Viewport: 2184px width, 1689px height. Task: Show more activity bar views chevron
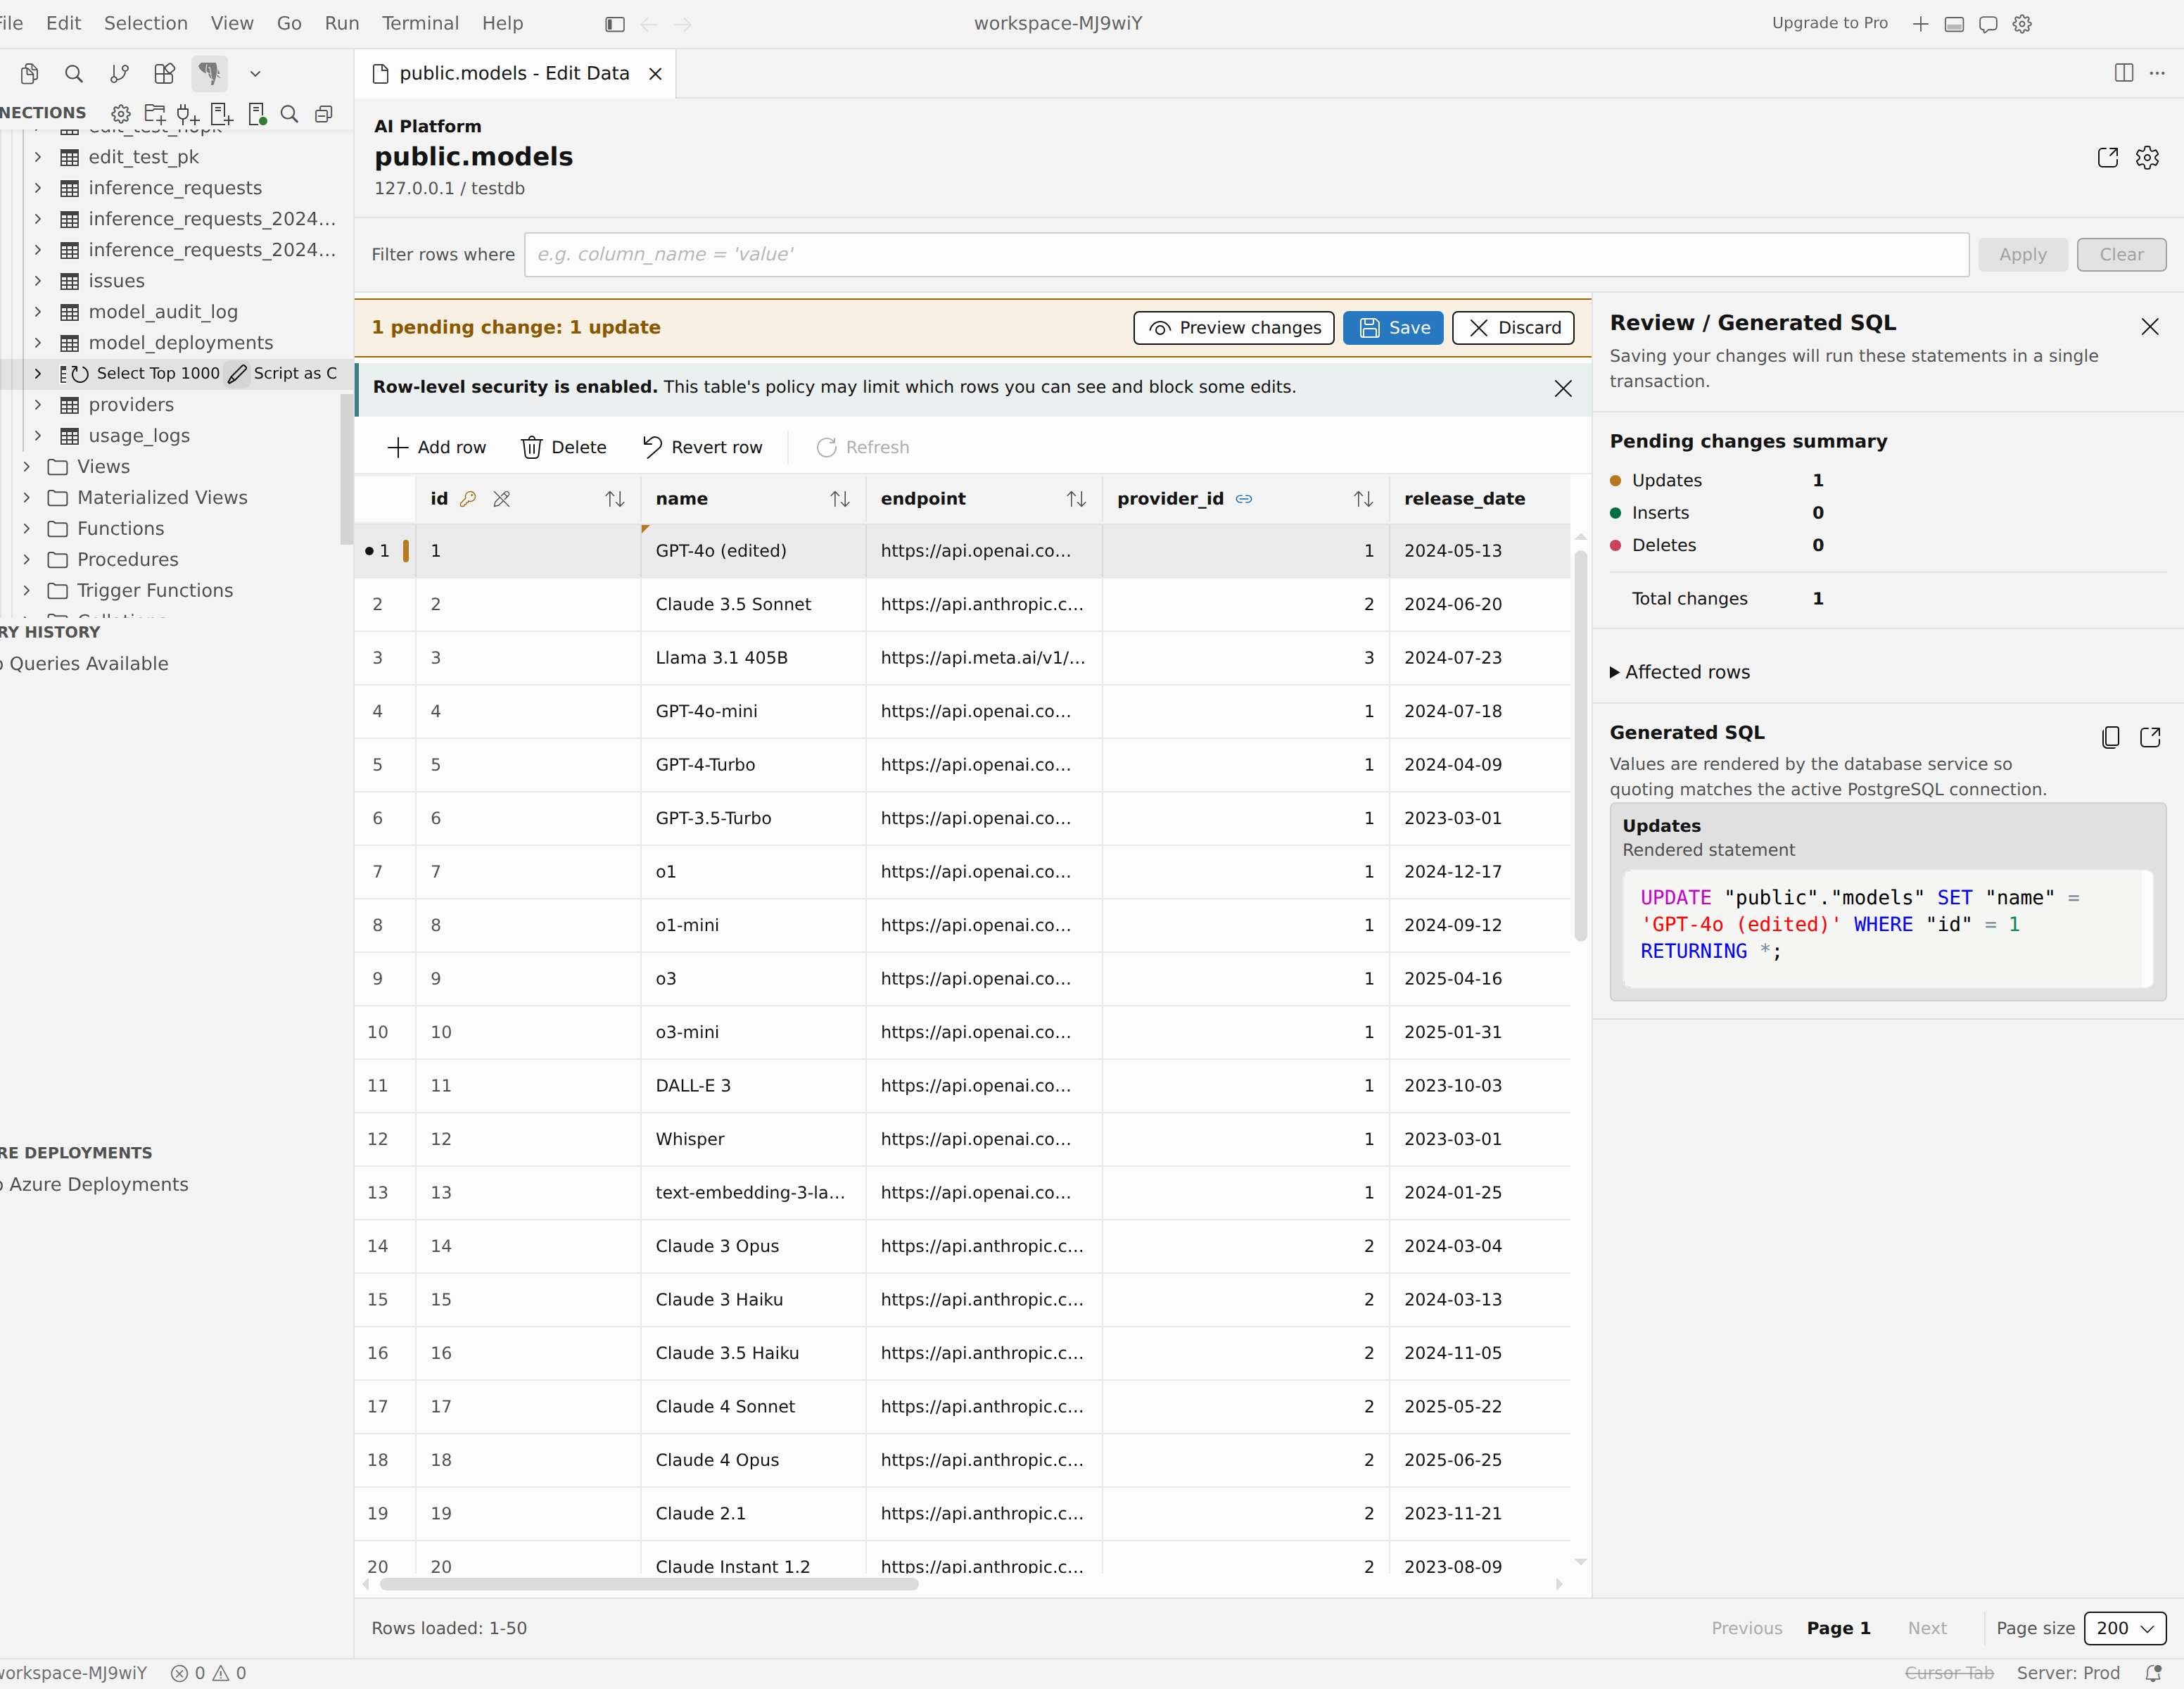pyautogui.click(x=255, y=73)
